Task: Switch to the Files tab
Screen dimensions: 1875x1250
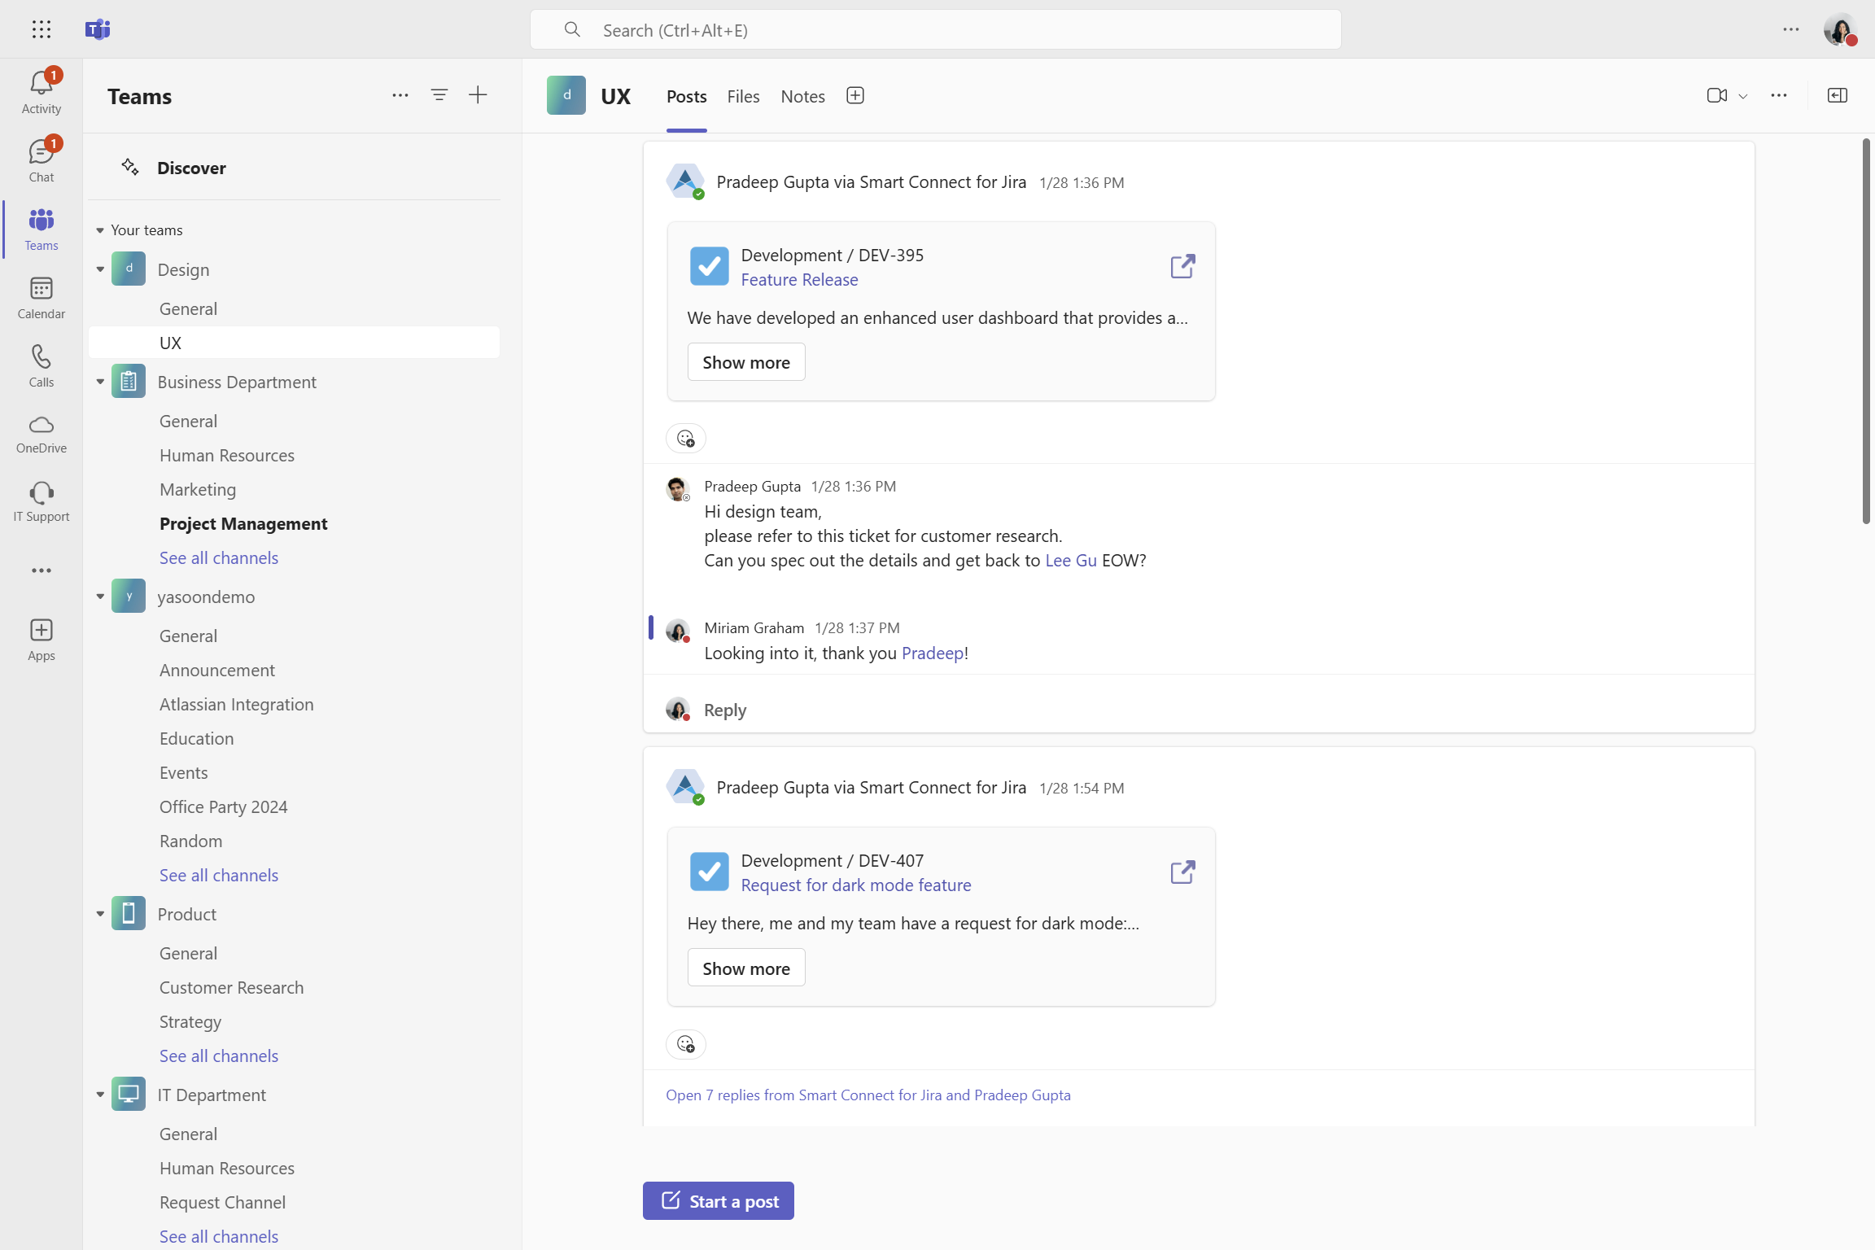Action: coord(742,96)
